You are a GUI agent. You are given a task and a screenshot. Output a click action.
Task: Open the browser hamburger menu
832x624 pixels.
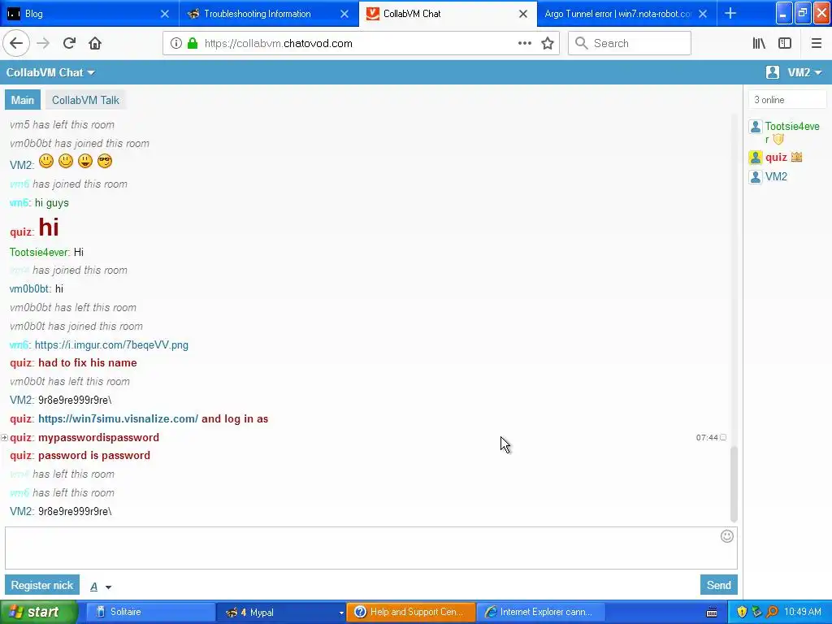816,43
